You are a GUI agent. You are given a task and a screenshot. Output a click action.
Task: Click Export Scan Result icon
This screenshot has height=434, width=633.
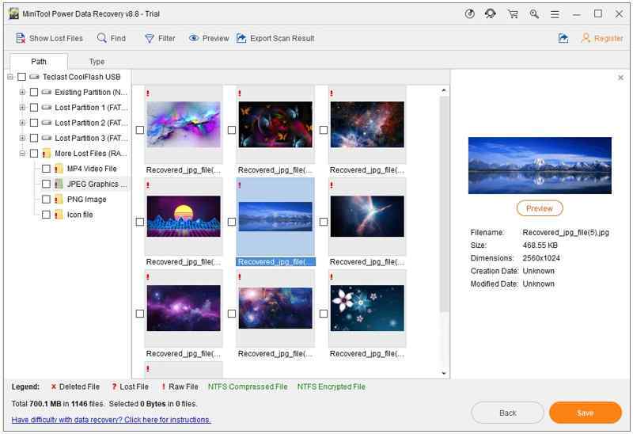point(241,38)
